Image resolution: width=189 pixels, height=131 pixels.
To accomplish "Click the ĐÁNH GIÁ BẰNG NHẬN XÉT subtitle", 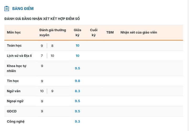I will click(42, 19).
